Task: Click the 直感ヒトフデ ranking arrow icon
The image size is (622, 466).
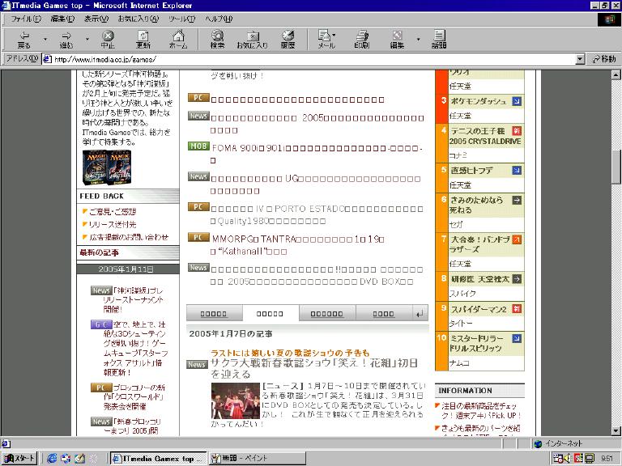Action: coord(517,171)
